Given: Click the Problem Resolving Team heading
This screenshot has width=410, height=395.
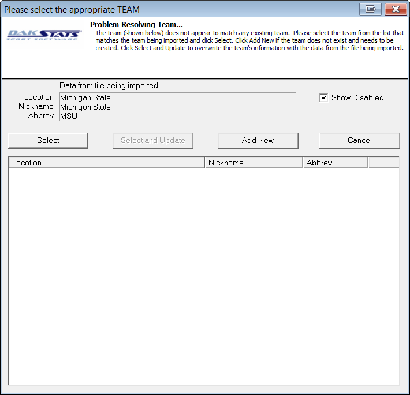Looking at the screenshot, I should point(136,25).
